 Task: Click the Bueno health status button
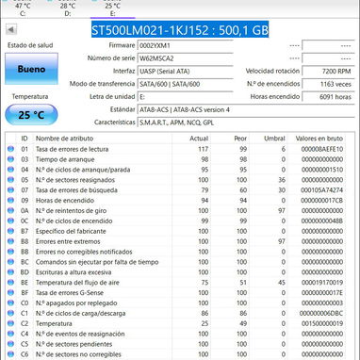[x=31, y=69]
